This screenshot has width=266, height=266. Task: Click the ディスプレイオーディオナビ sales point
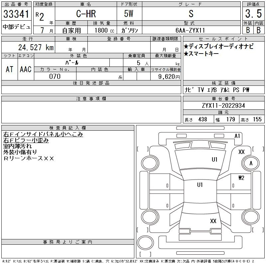218,47
